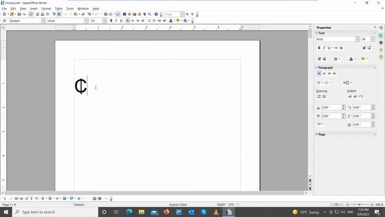Click the Default page style in status bar
This screenshot has width=385, height=217.
pos(79,205)
